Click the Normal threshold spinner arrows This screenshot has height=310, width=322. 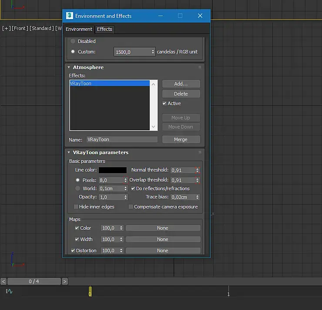198,170
